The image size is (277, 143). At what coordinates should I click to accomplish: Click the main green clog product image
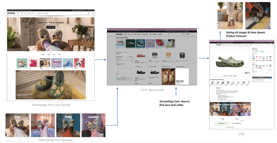point(230,61)
